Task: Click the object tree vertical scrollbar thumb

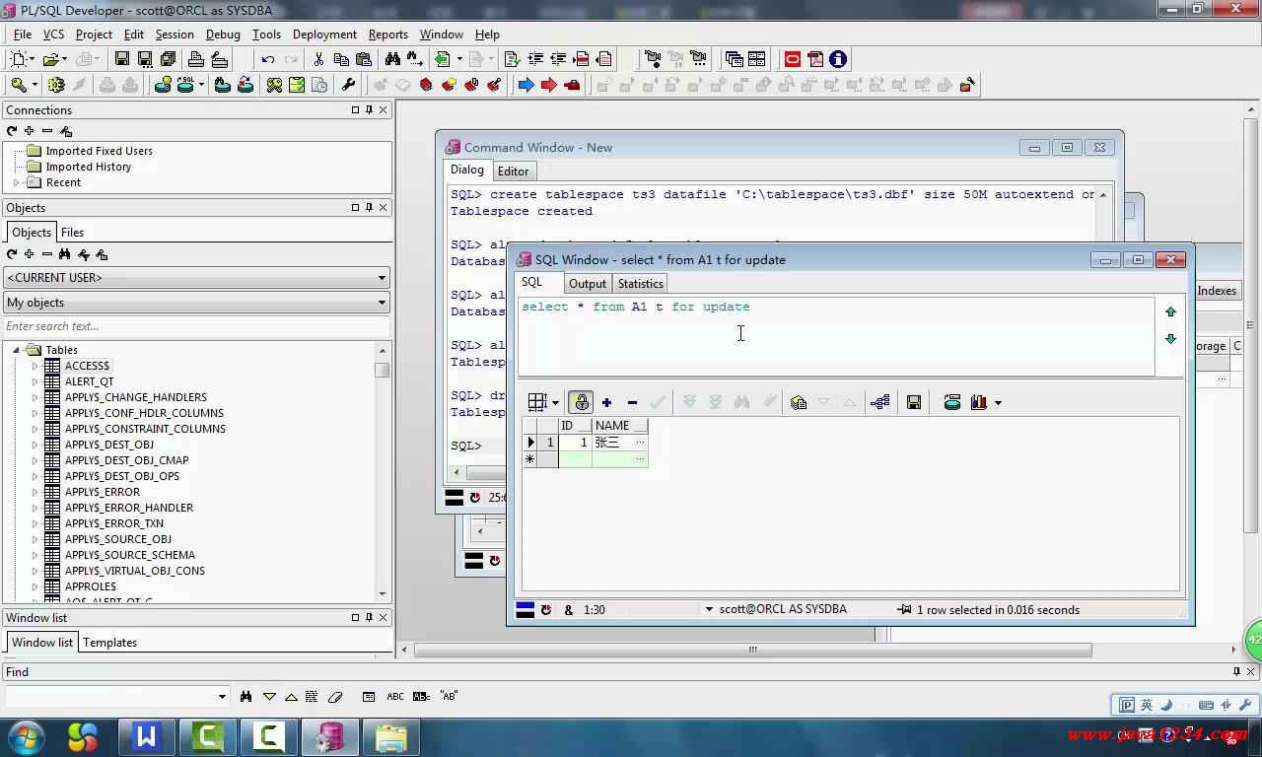Action: pos(382,370)
